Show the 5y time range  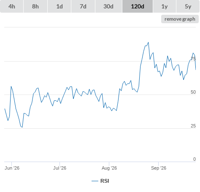(188, 6)
